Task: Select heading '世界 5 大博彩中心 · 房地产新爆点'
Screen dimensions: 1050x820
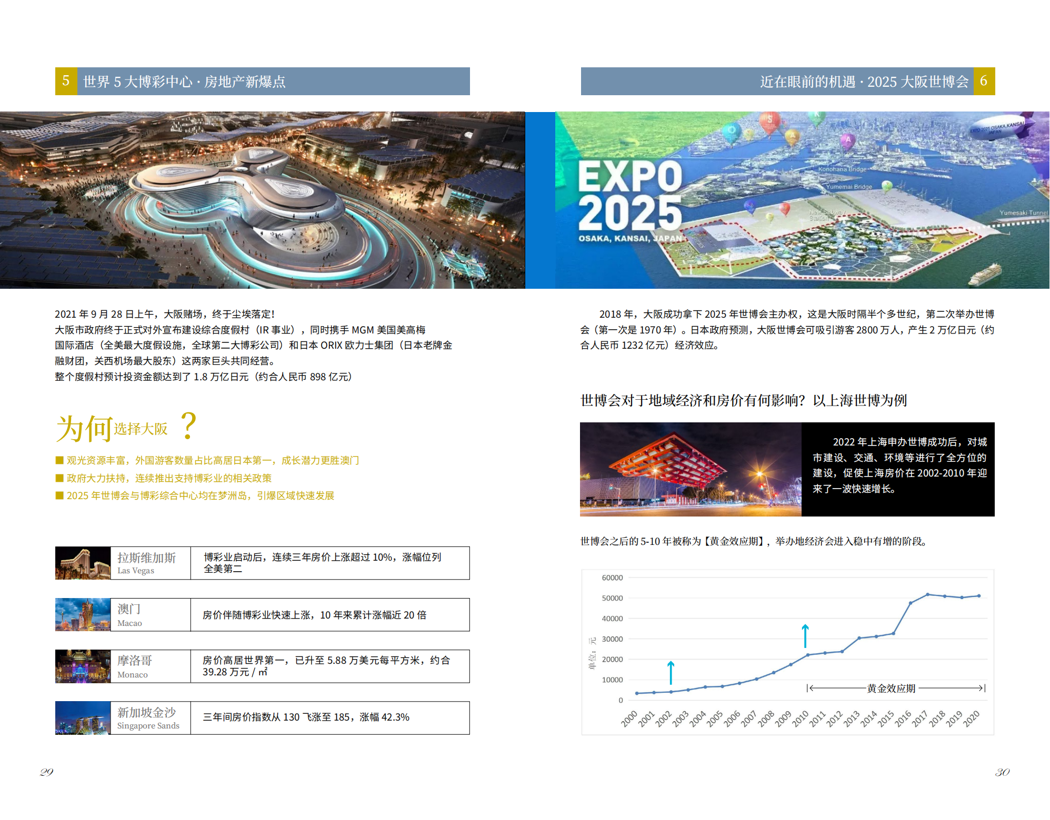Action: pyautogui.click(x=184, y=82)
